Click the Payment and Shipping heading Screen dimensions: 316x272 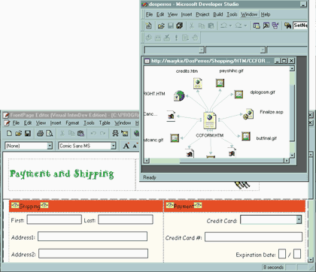coord(62,174)
